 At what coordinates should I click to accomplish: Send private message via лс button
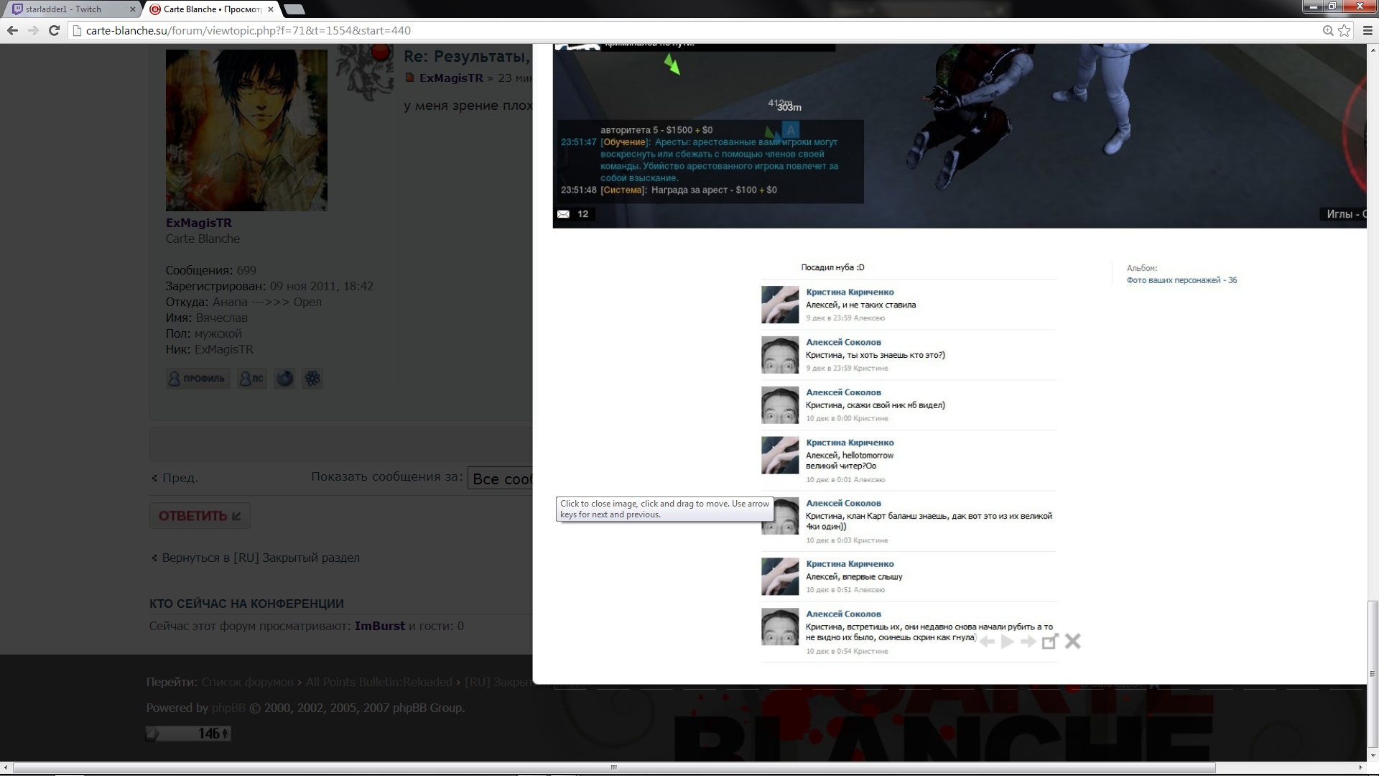click(x=252, y=379)
